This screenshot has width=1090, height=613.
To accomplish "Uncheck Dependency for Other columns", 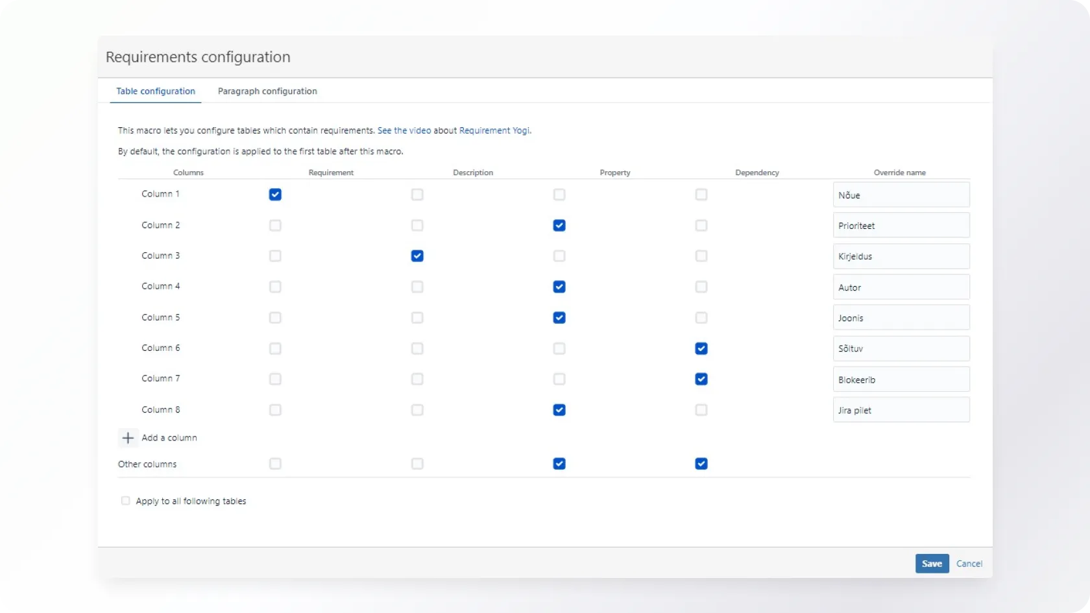I will click(x=701, y=464).
